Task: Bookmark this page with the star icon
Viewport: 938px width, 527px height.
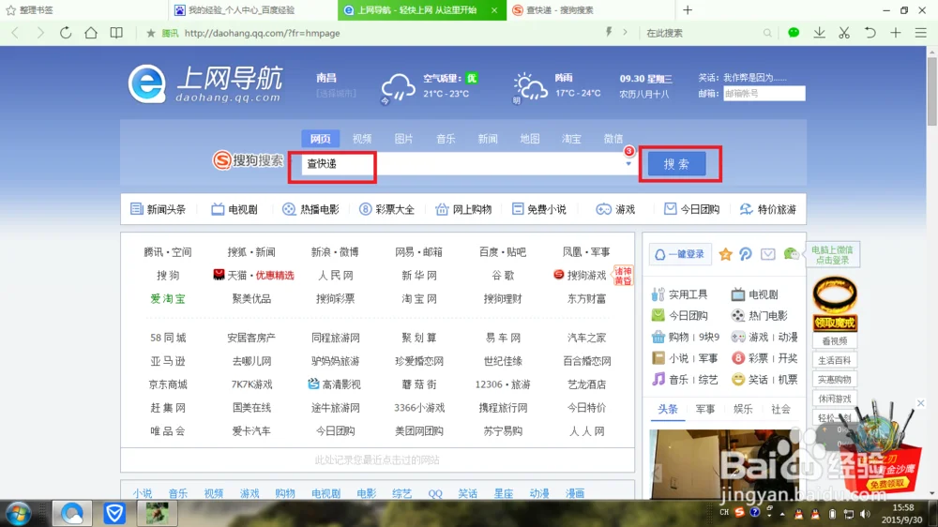Action: coord(151,33)
